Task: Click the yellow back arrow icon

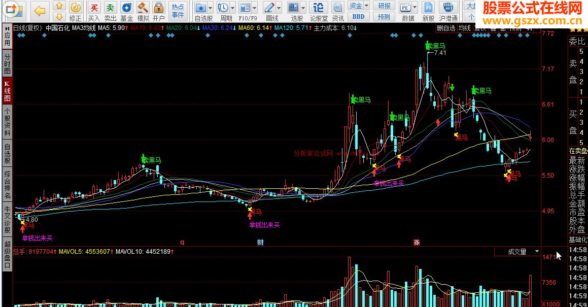Action: point(40,11)
